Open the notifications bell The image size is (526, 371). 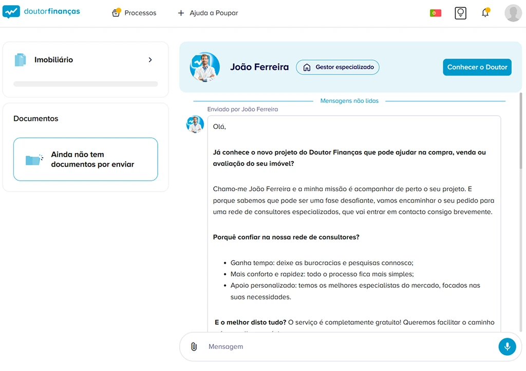pyautogui.click(x=485, y=13)
